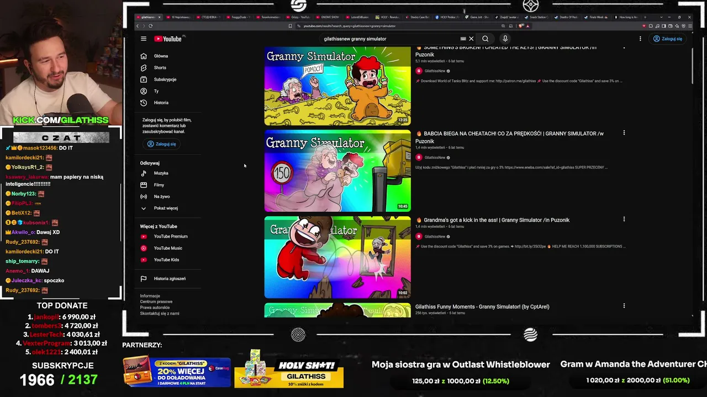Open options menu for Grandma's got a kick video
707x397 pixels.
pyautogui.click(x=624, y=219)
